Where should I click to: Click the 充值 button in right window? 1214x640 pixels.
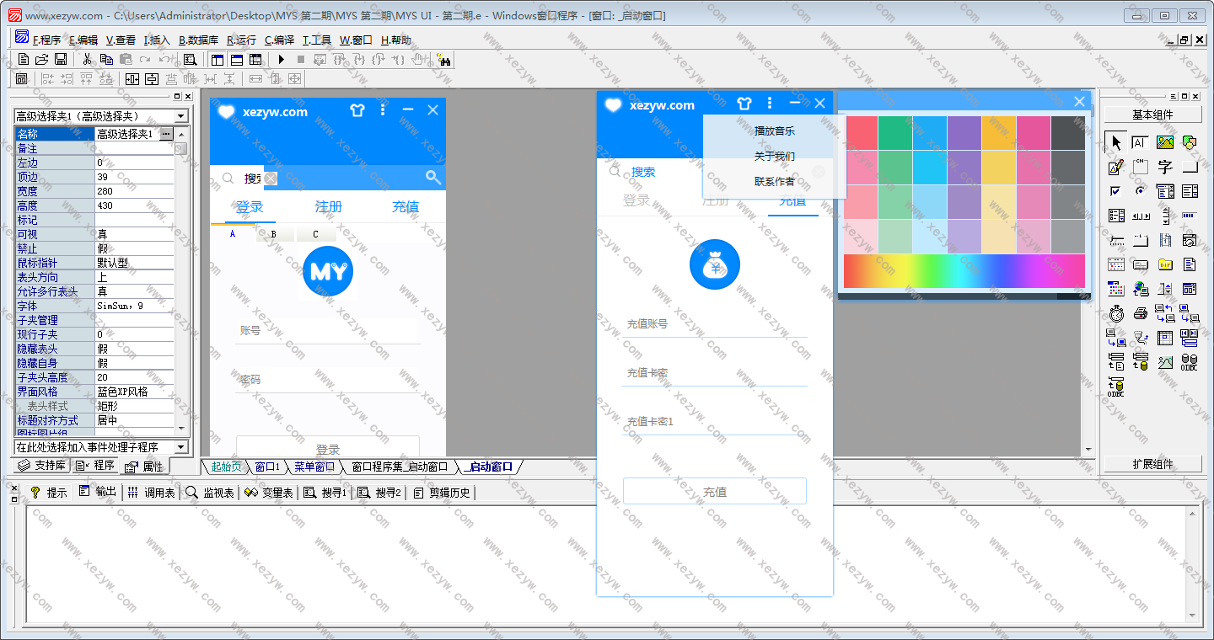[x=714, y=492]
